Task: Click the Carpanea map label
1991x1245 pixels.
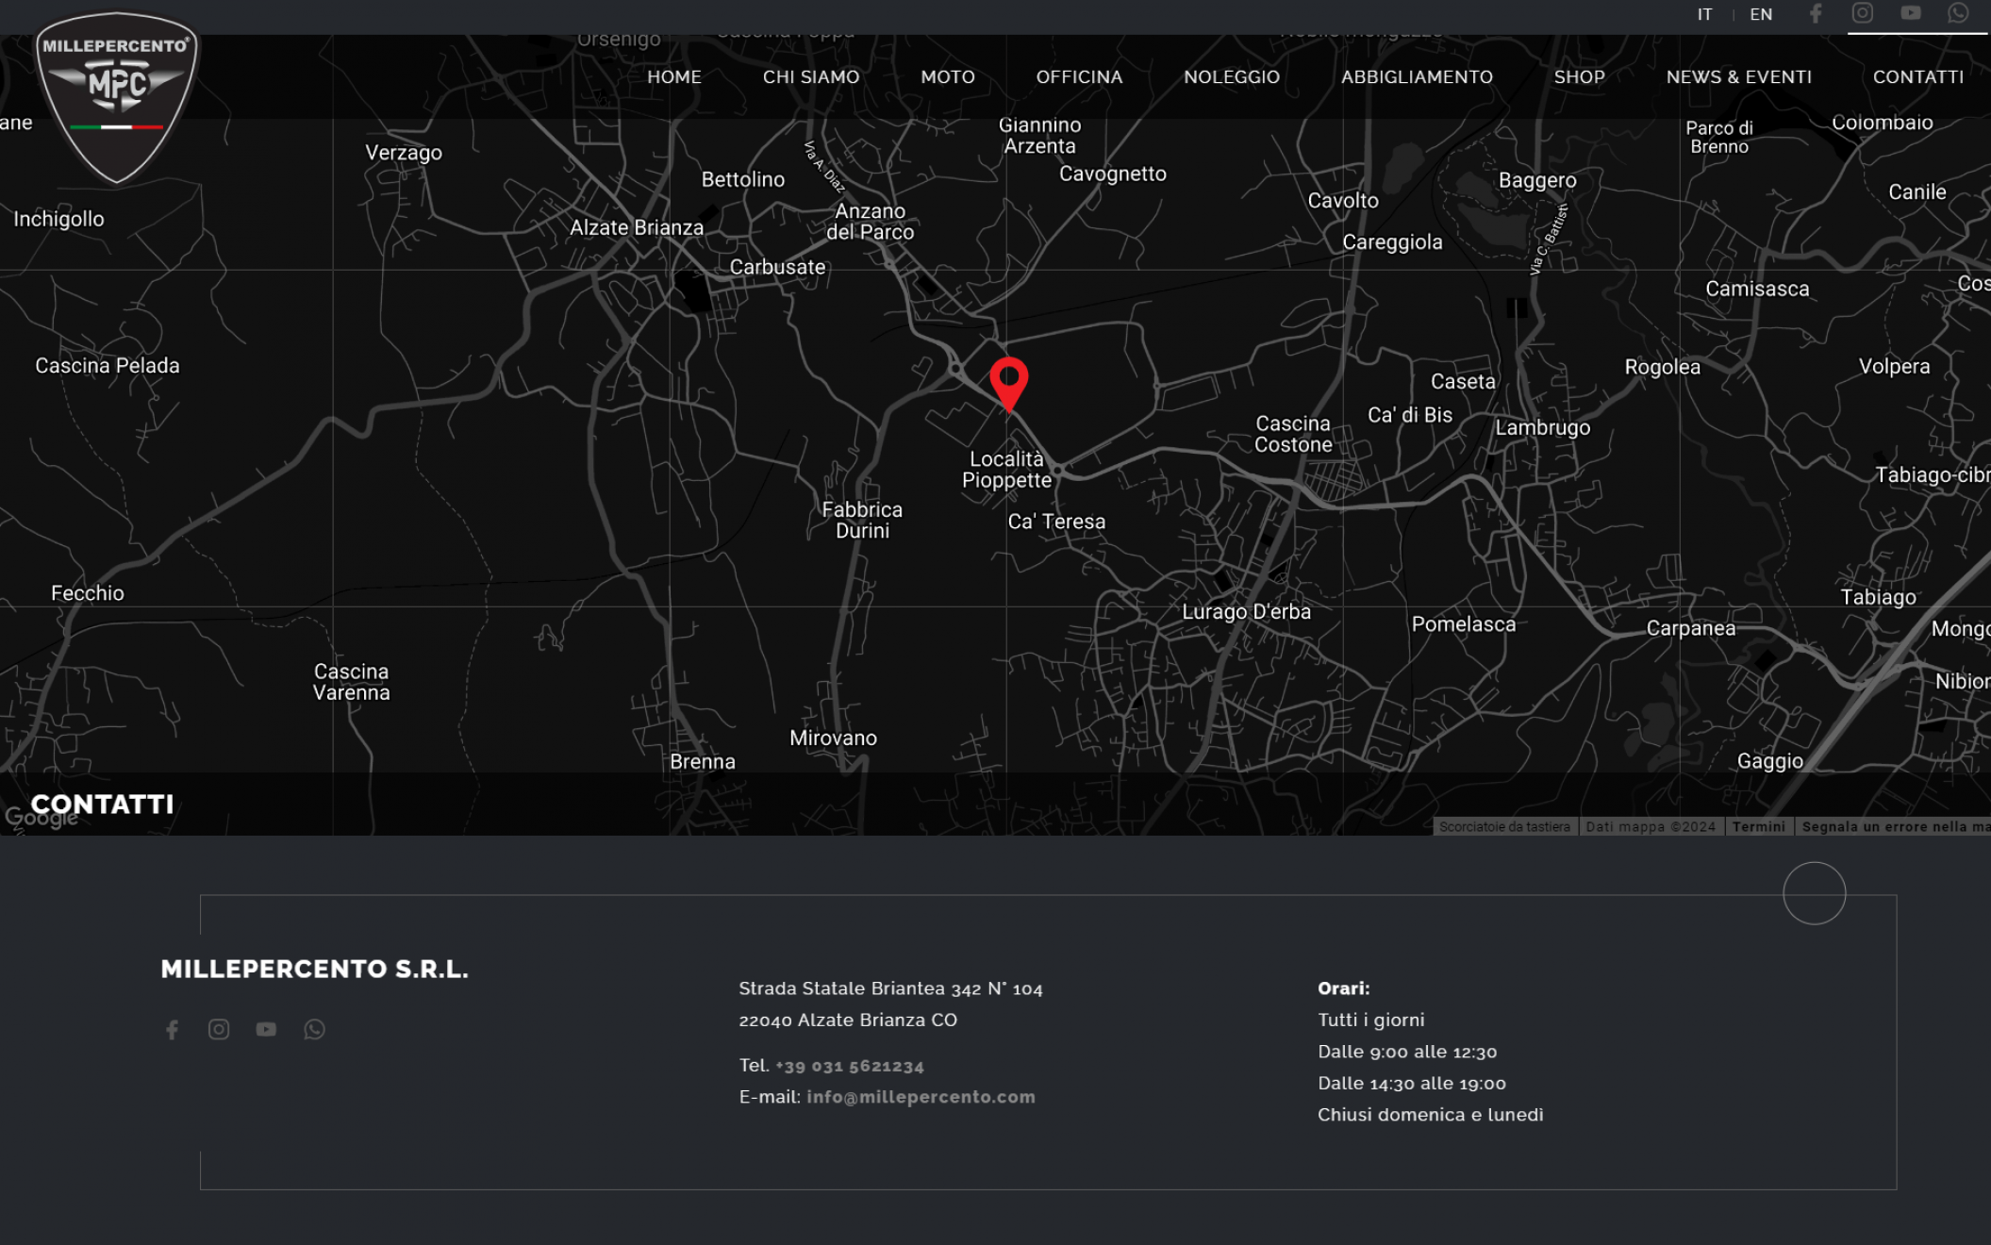Action: 1690,629
